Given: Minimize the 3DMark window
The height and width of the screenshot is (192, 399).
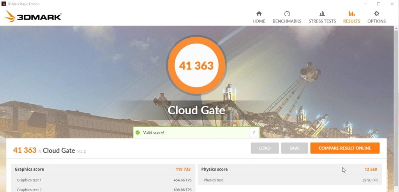Looking at the screenshot, I should (365, 4).
